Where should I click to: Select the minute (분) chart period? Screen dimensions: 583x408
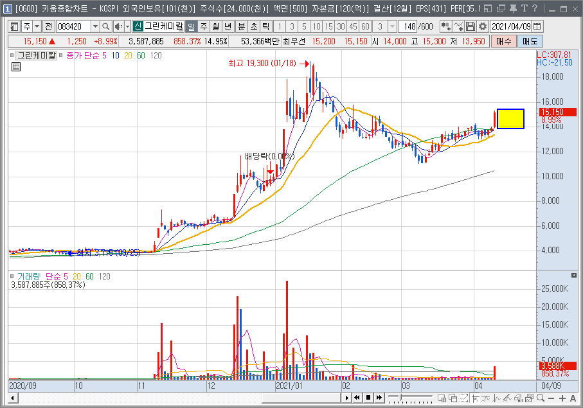tap(242, 26)
